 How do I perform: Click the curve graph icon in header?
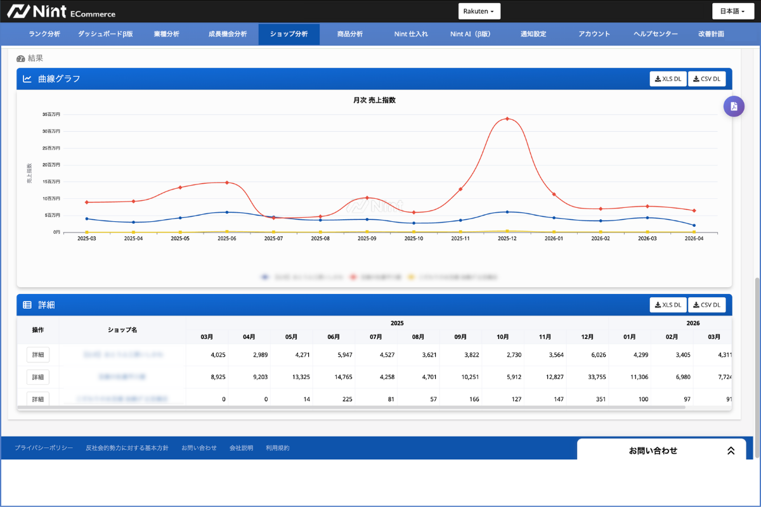coord(27,79)
